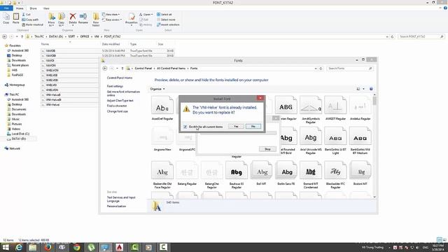Open Internet Explorer from the taskbar

19,247
